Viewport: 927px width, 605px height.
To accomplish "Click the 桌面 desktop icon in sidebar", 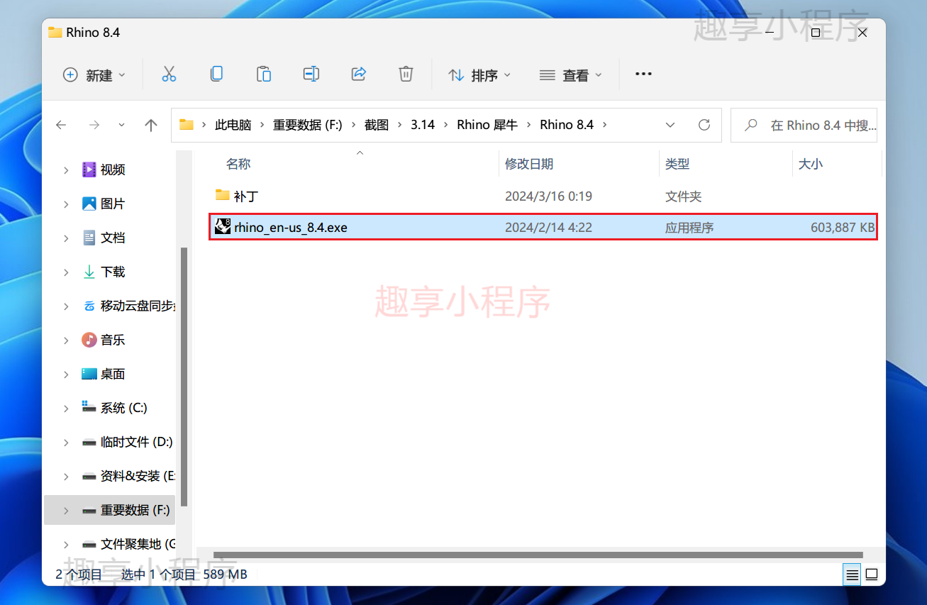I will pyautogui.click(x=89, y=374).
